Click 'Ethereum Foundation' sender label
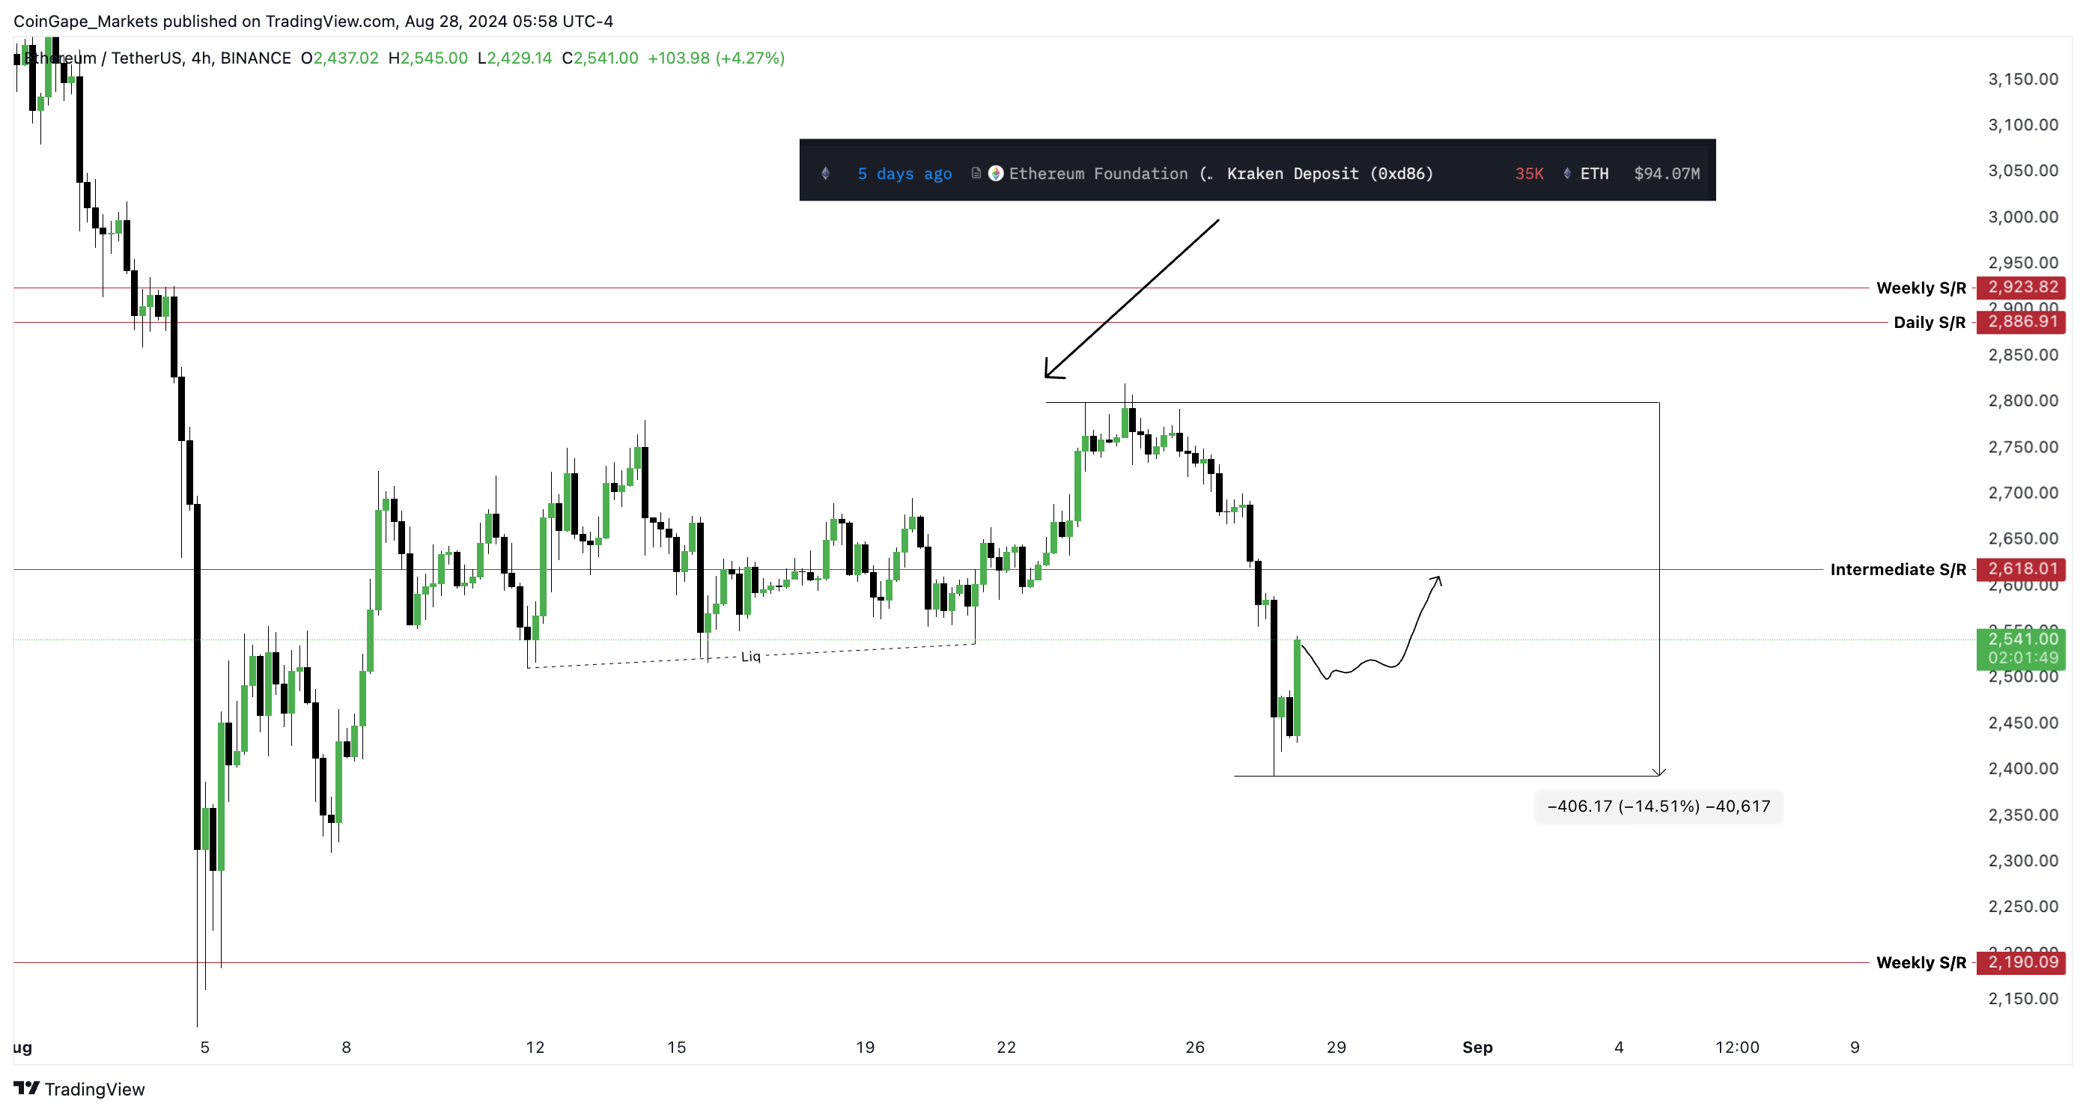2086x1112 pixels. coord(1098,173)
